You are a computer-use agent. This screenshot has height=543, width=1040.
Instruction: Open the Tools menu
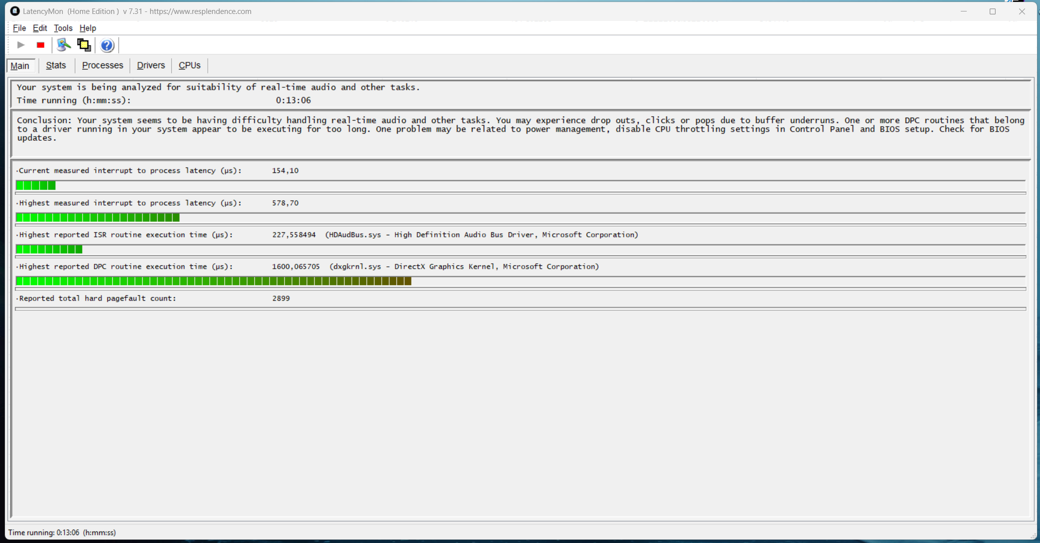pos(63,28)
